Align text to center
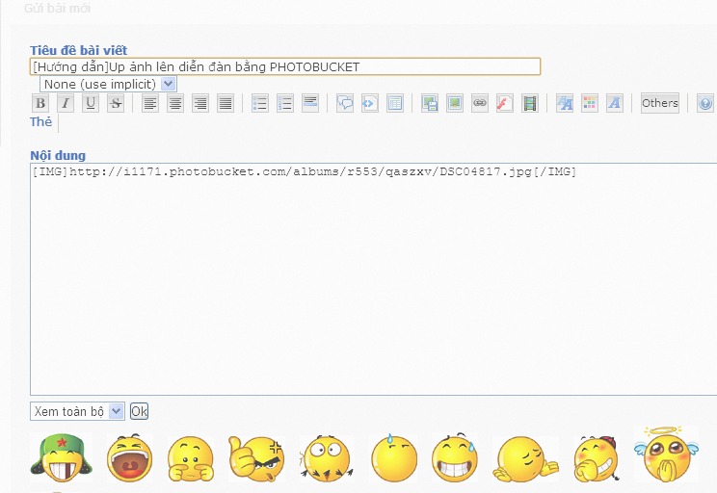This screenshot has width=717, height=493. (175, 104)
